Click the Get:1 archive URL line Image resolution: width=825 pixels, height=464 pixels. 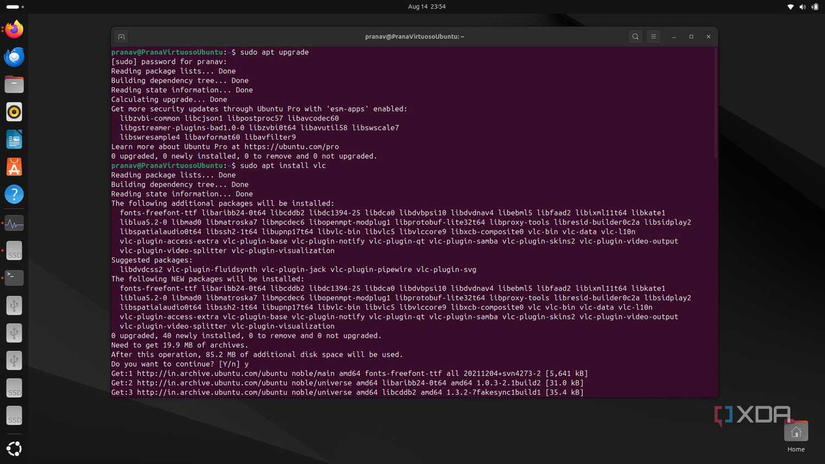coord(349,374)
